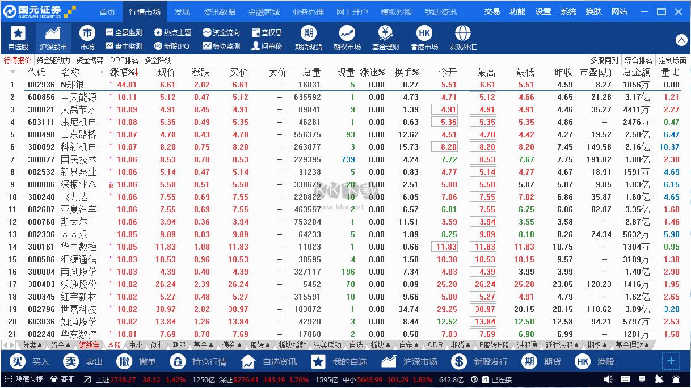The height and width of the screenshot is (388, 691).
Task: Open 我的自选 in bottom bar
Action: tap(339, 361)
